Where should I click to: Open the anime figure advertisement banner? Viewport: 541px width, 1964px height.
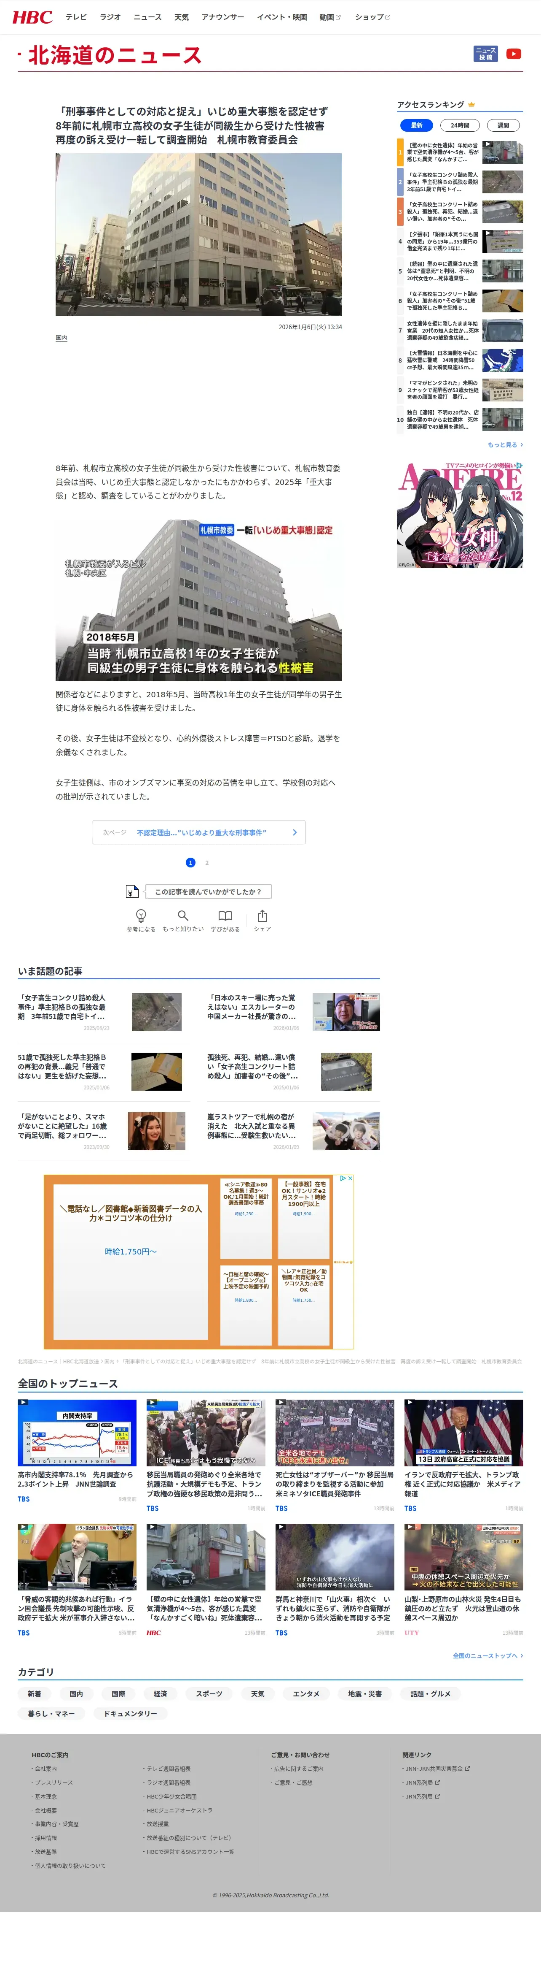pyautogui.click(x=460, y=514)
